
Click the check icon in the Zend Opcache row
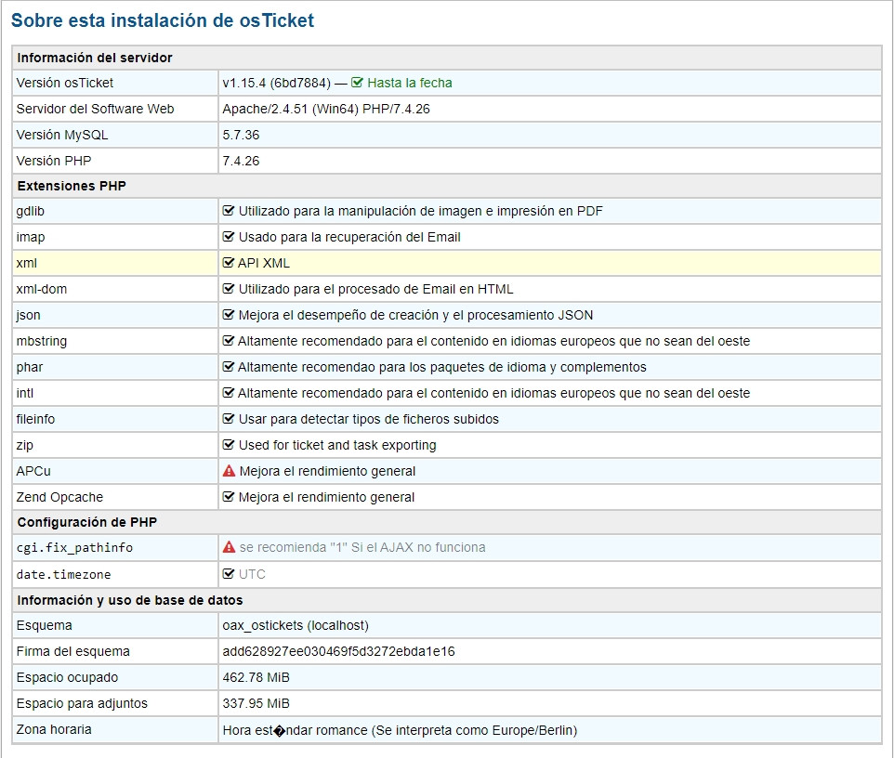228,497
